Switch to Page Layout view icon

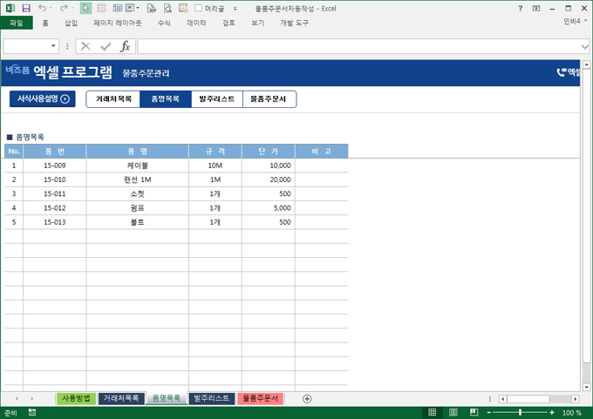coord(453,412)
